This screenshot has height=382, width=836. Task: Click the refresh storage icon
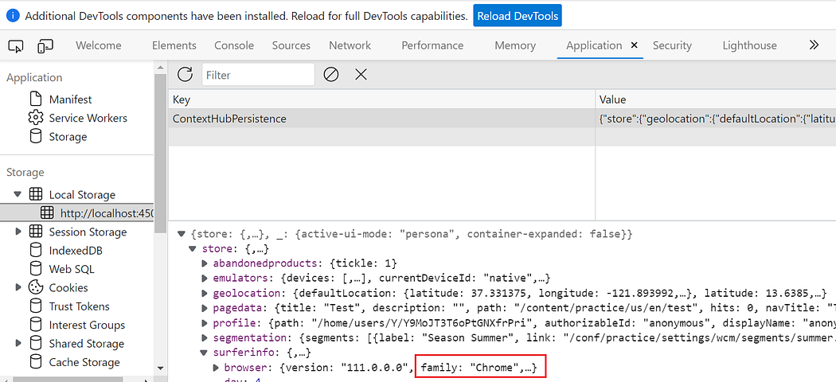point(185,75)
